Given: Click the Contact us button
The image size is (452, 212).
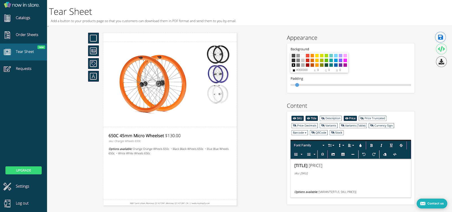Looking at the screenshot, I should (432, 204).
